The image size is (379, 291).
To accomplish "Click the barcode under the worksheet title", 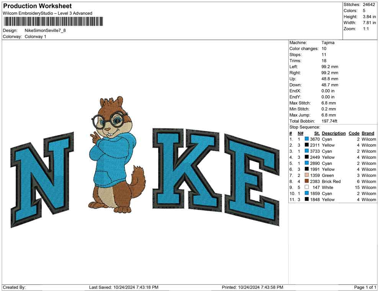I will tap(53, 21).
